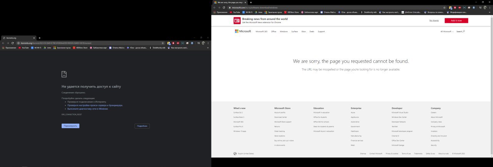Viewport: 493px width, 167px height.
Task: Open Windows 10 apps footer link
Action: [240, 131]
